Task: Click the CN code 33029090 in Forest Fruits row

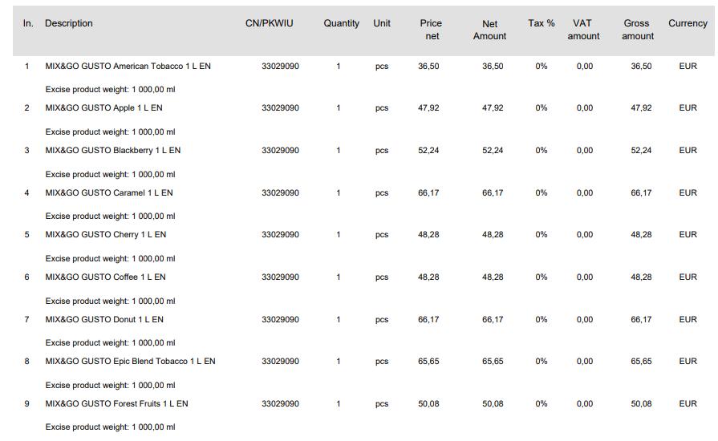Action: click(280, 404)
